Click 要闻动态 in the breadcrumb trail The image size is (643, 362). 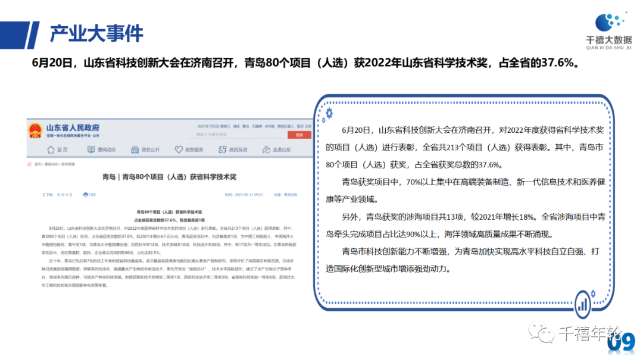coord(51,164)
